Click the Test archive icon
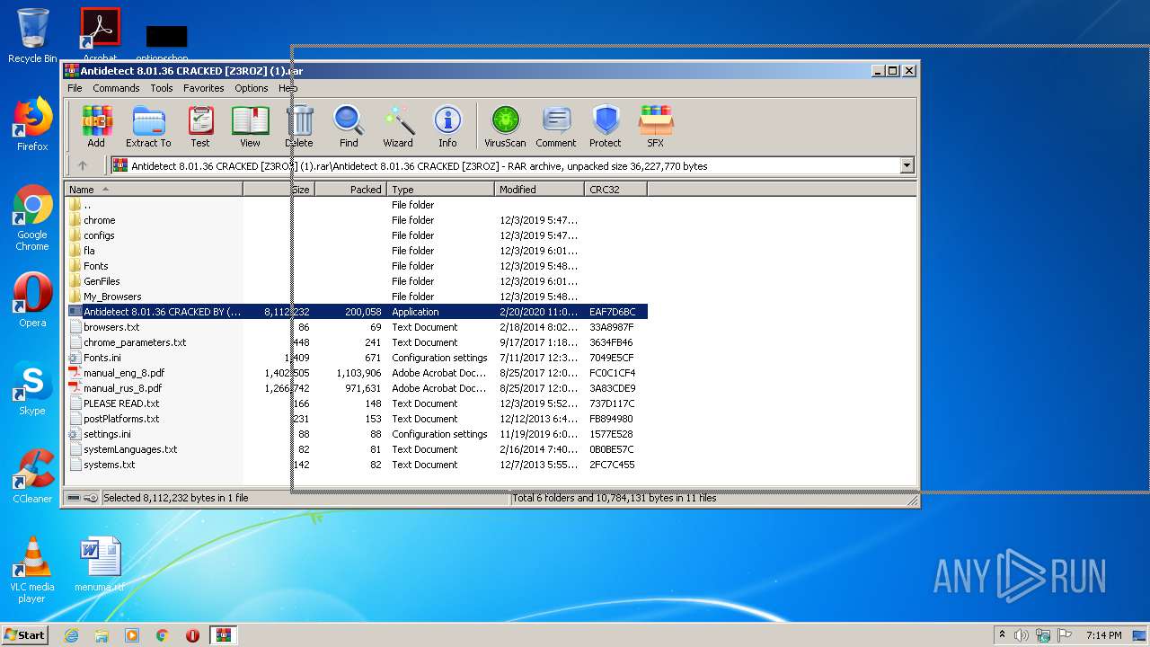Viewport: 1150px width, 647px height. click(200, 127)
